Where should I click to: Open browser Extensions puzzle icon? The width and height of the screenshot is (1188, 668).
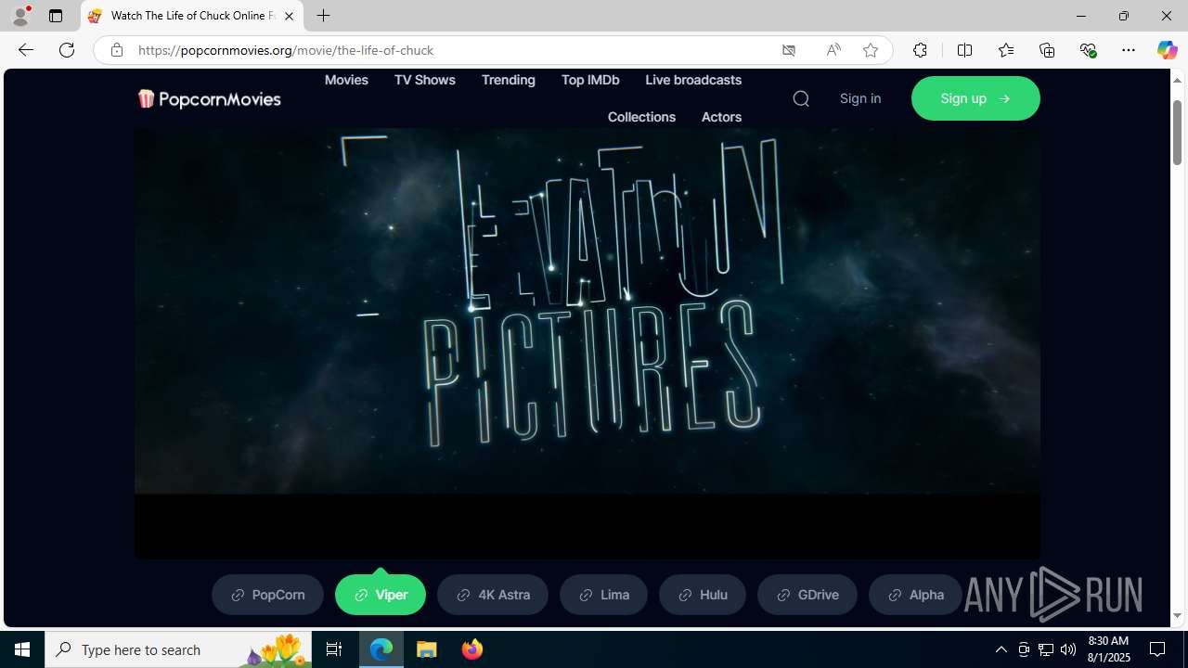pos(920,50)
